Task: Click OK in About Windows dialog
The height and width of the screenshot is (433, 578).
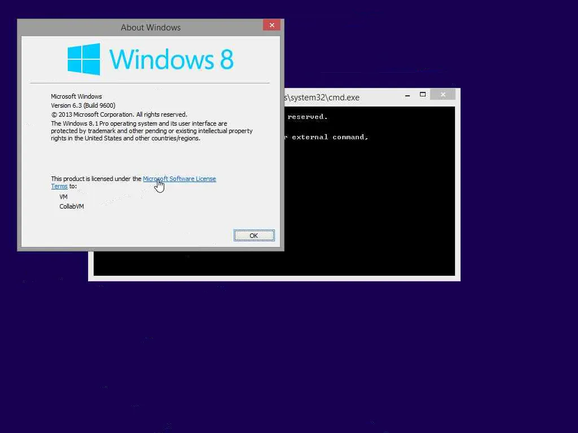Action: tap(254, 235)
